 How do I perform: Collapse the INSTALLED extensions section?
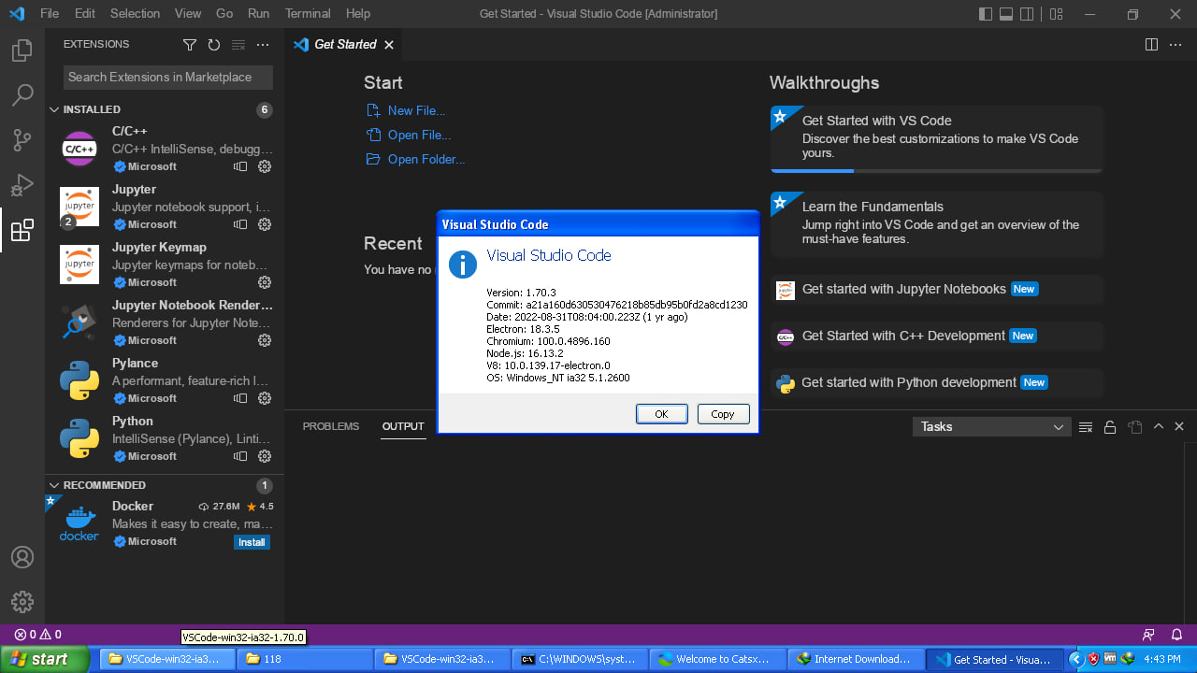point(165,109)
